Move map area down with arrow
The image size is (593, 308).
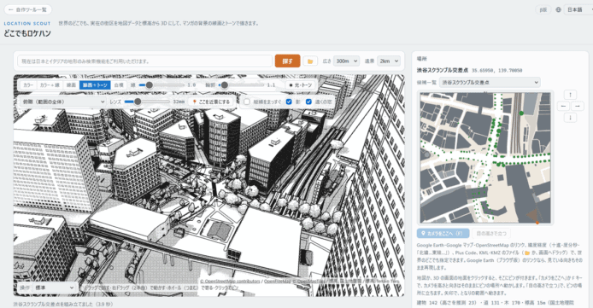coord(570,118)
